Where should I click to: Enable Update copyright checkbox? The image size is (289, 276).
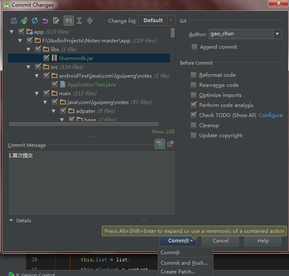coord(193,135)
